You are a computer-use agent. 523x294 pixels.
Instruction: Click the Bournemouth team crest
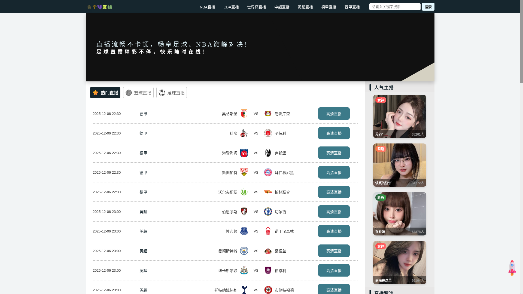tap(244, 212)
